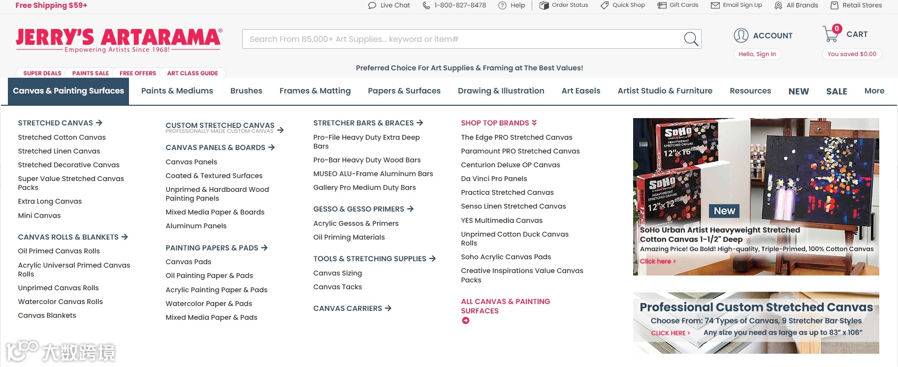Click the arrow next to Gesso & Gesso Primers
This screenshot has width=898, height=367.
point(410,209)
